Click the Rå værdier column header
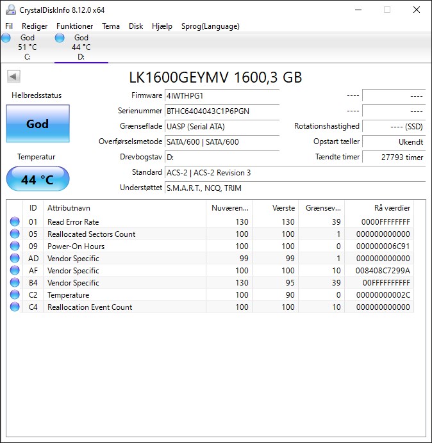This screenshot has height=443, width=432. point(379,208)
